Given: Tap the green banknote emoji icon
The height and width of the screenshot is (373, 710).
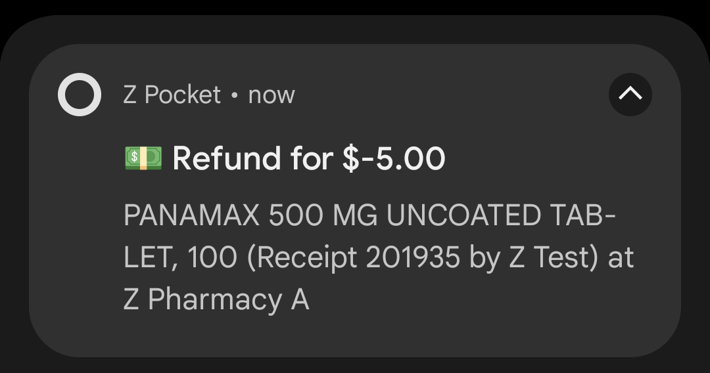Looking at the screenshot, I should 143,158.
